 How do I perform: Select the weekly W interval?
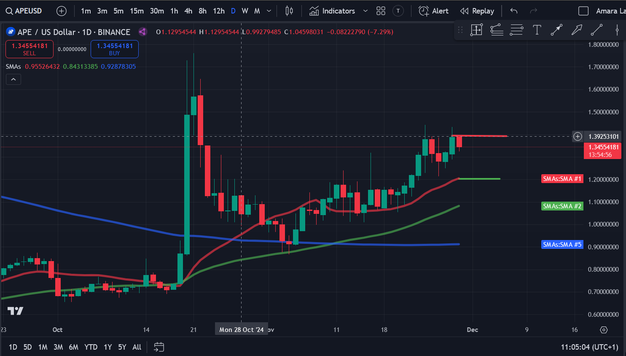[x=245, y=11]
